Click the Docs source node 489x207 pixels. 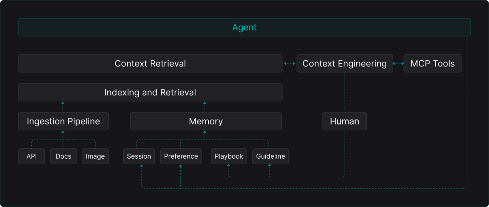63,156
